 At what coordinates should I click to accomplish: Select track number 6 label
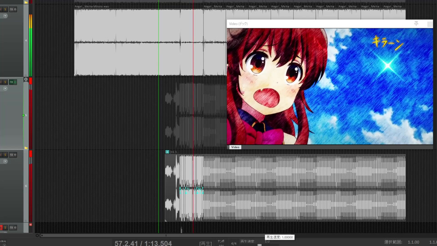pos(26,186)
